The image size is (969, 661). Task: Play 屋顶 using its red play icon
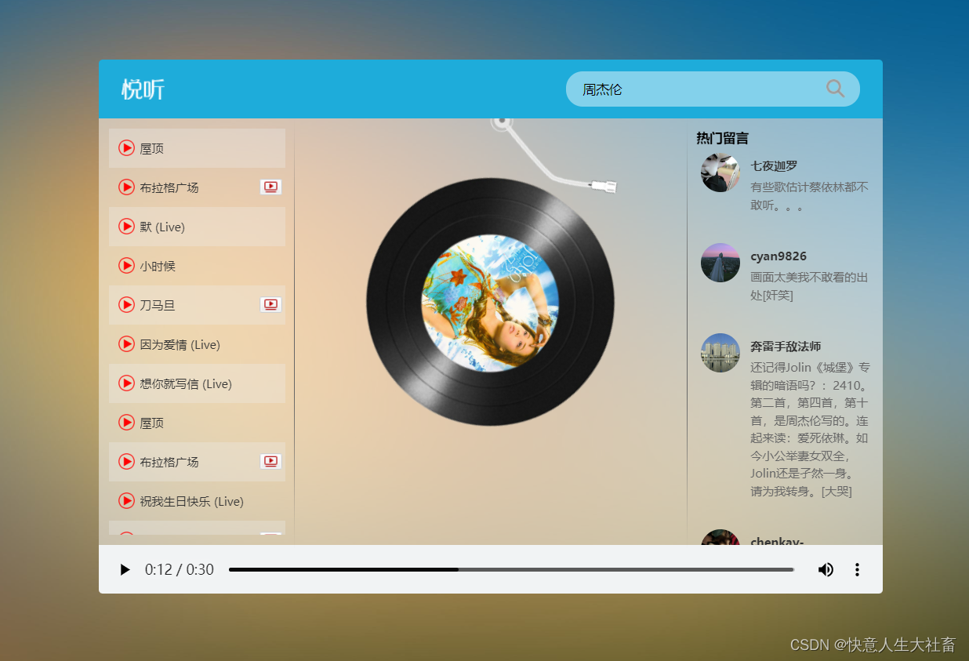point(126,147)
